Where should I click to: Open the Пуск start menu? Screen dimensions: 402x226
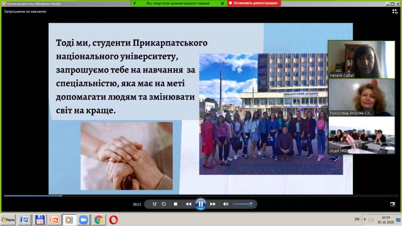tap(8, 220)
